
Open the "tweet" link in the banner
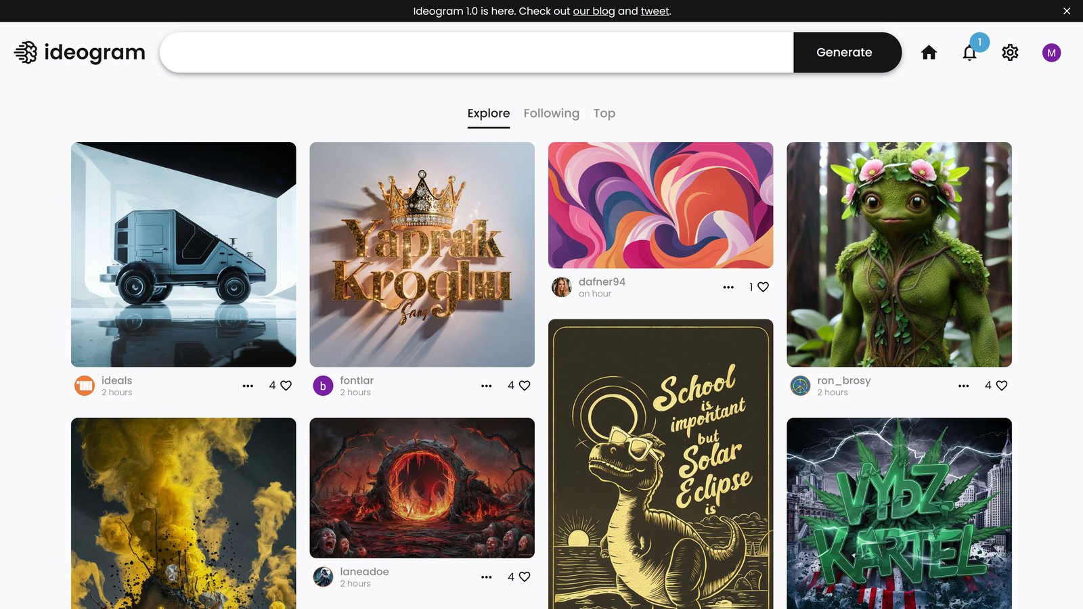point(655,12)
